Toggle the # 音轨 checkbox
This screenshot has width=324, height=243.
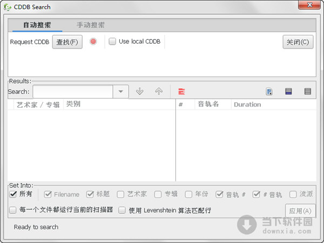pyautogui.click(x=256, y=194)
